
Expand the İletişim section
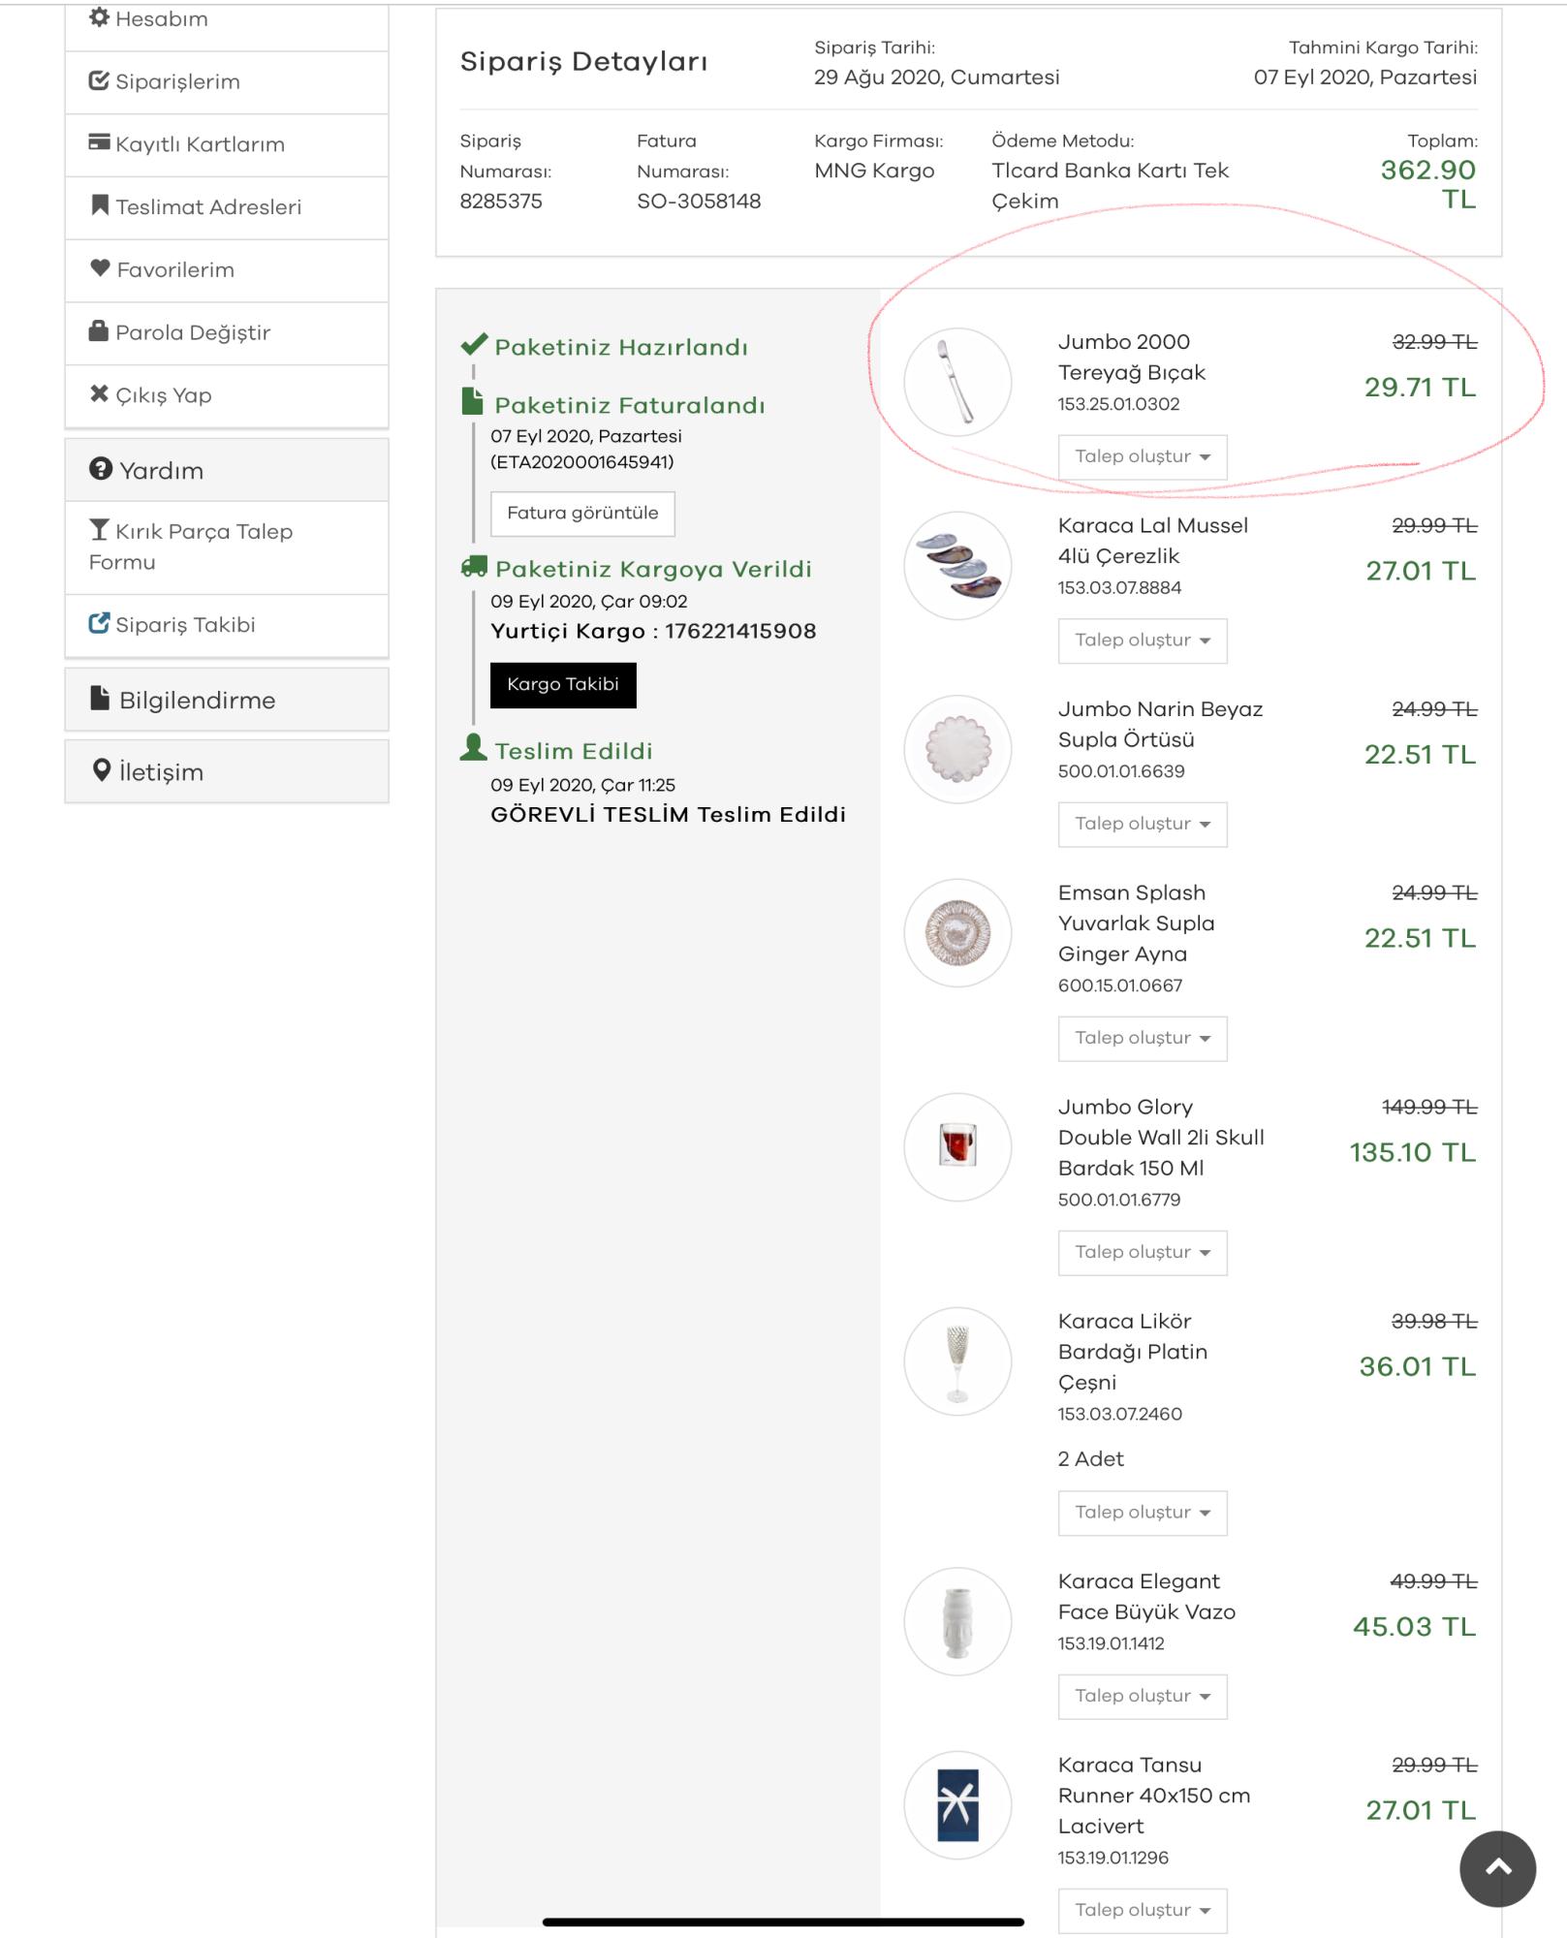click(x=227, y=771)
